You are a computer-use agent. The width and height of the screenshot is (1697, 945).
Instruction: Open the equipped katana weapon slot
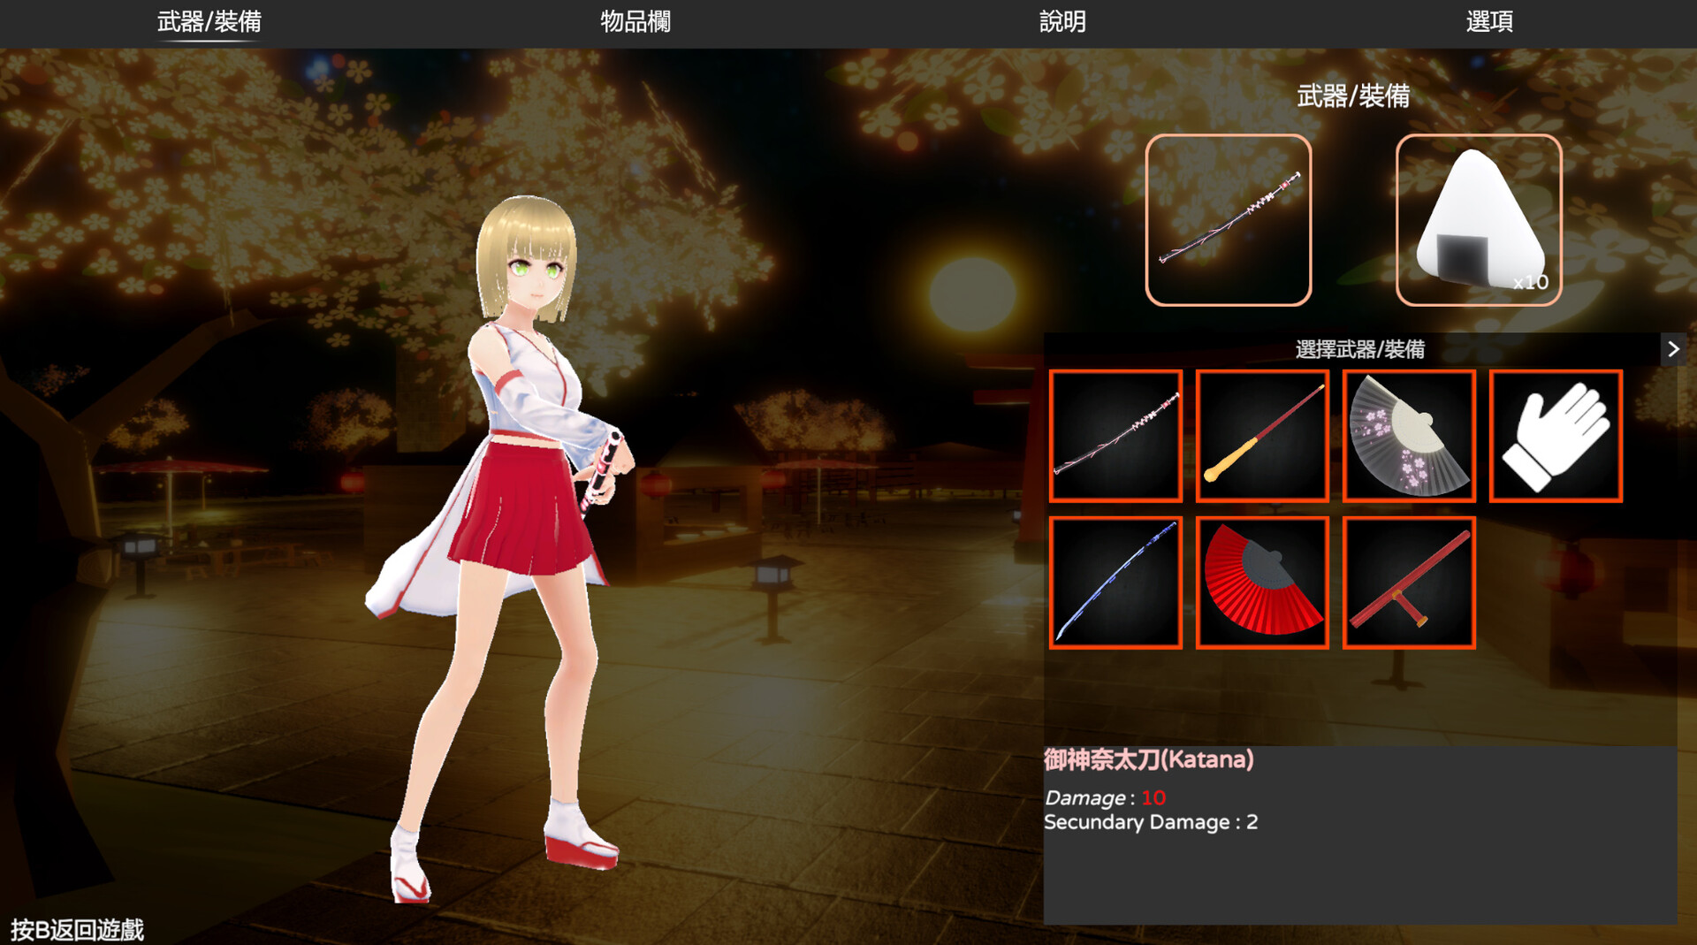pyautogui.click(x=1229, y=218)
